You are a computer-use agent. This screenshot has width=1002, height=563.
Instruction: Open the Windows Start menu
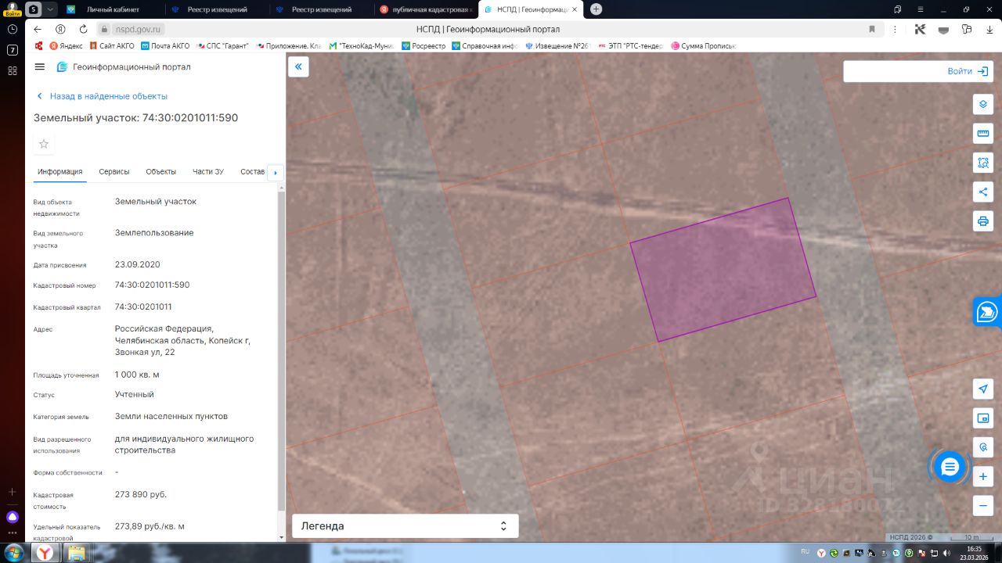pos(13,553)
